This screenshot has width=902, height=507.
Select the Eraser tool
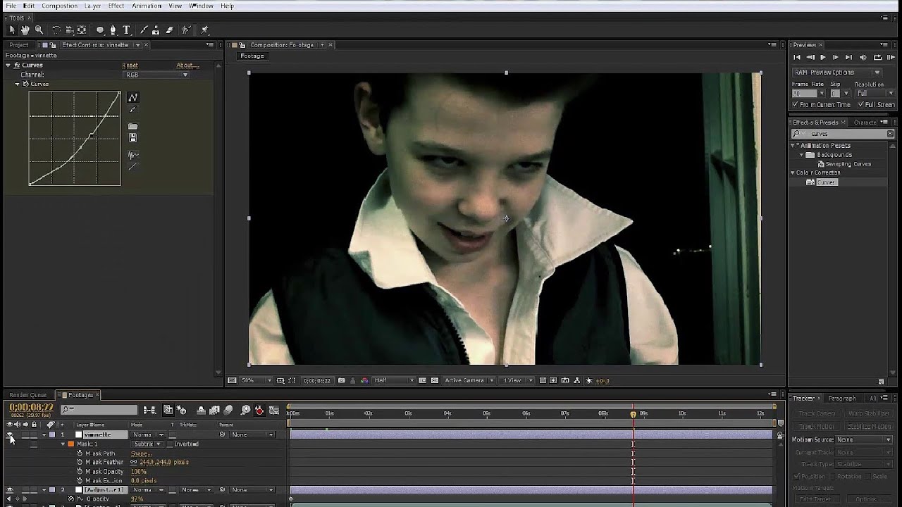[x=170, y=30]
